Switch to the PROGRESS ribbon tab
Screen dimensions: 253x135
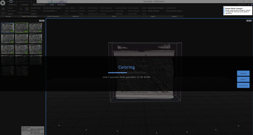tap(61, 5)
